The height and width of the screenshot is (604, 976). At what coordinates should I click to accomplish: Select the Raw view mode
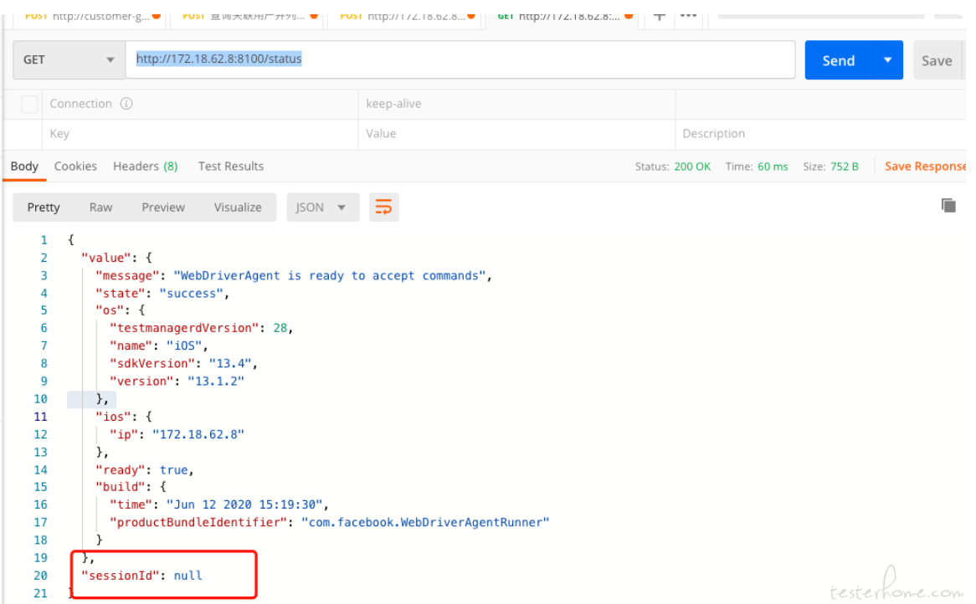click(100, 207)
